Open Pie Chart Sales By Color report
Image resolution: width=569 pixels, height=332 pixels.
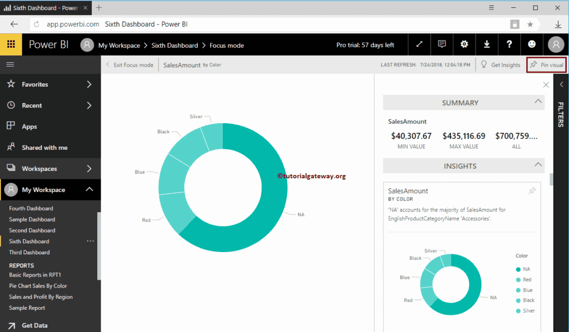click(x=38, y=286)
